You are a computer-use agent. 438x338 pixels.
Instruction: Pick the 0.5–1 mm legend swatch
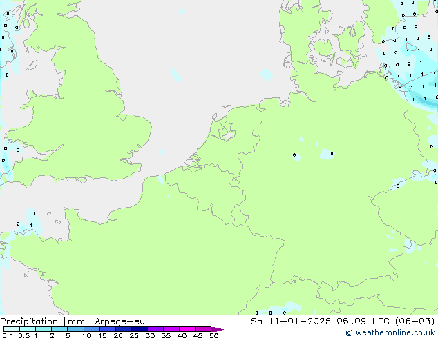click(28, 329)
